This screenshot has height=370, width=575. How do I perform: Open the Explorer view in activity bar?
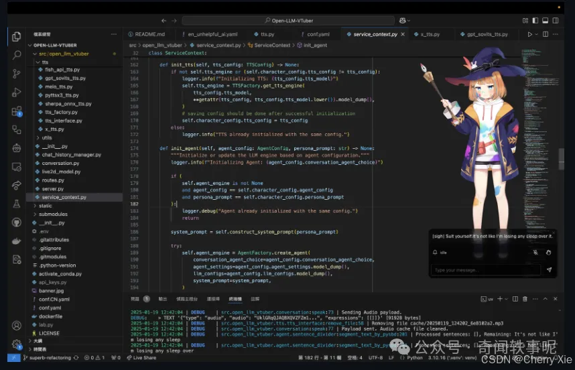(x=17, y=37)
